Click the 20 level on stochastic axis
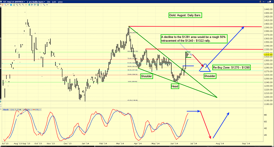Viewport: 274px width, 147px height. click(x=266, y=135)
